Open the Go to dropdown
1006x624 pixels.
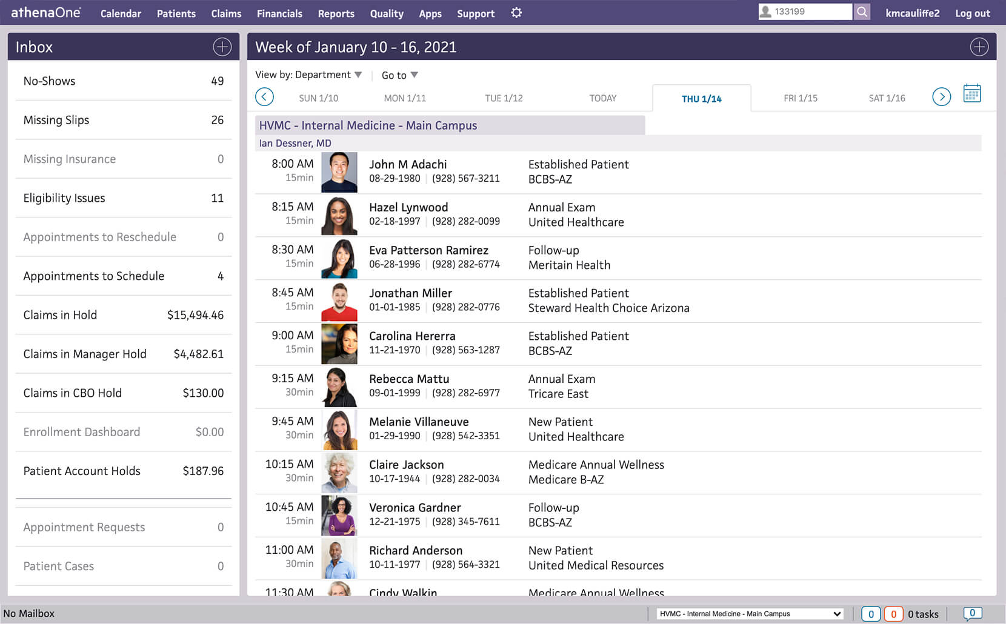[x=399, y=75]
